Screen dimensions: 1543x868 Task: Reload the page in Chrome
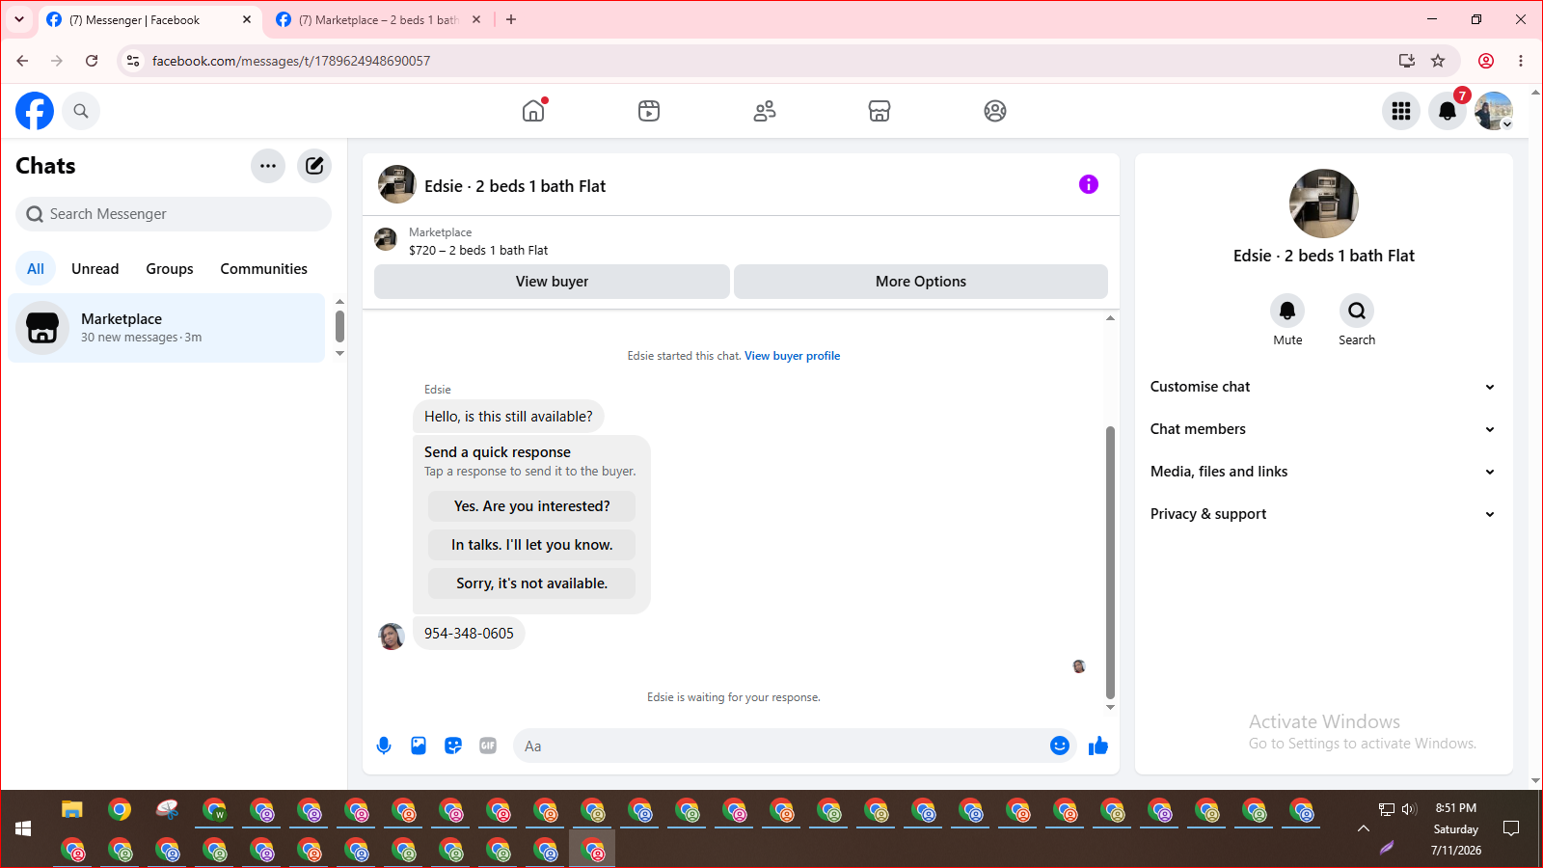pos(92,61)
